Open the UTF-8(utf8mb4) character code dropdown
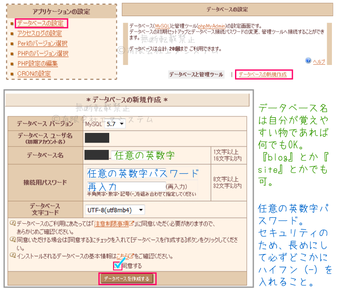Screen dimensions: 340x293 coord(115,210)
